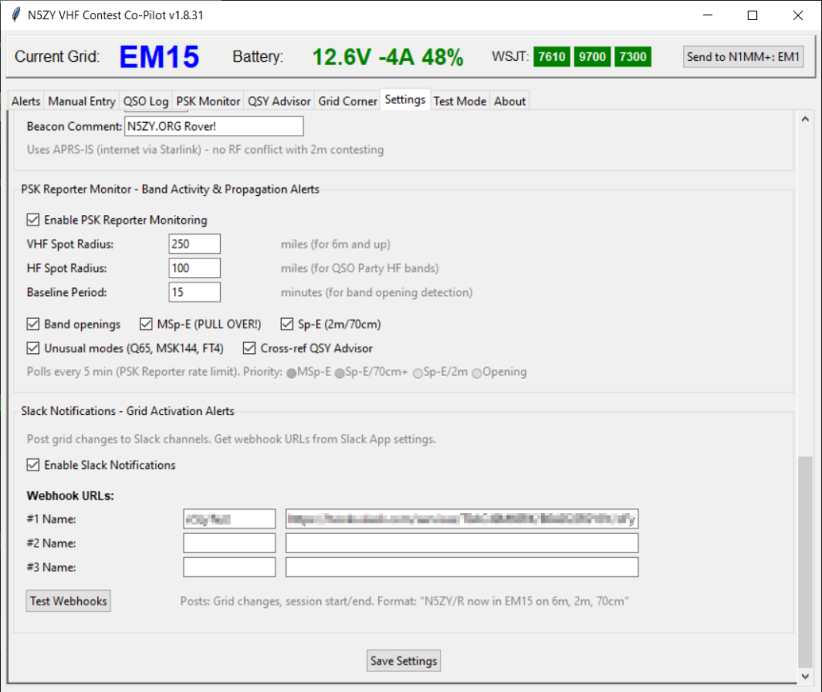Click the green 7610 WSJT port indicator
The width and height of the screenshot is (822, 692).
tap(551, 56)
